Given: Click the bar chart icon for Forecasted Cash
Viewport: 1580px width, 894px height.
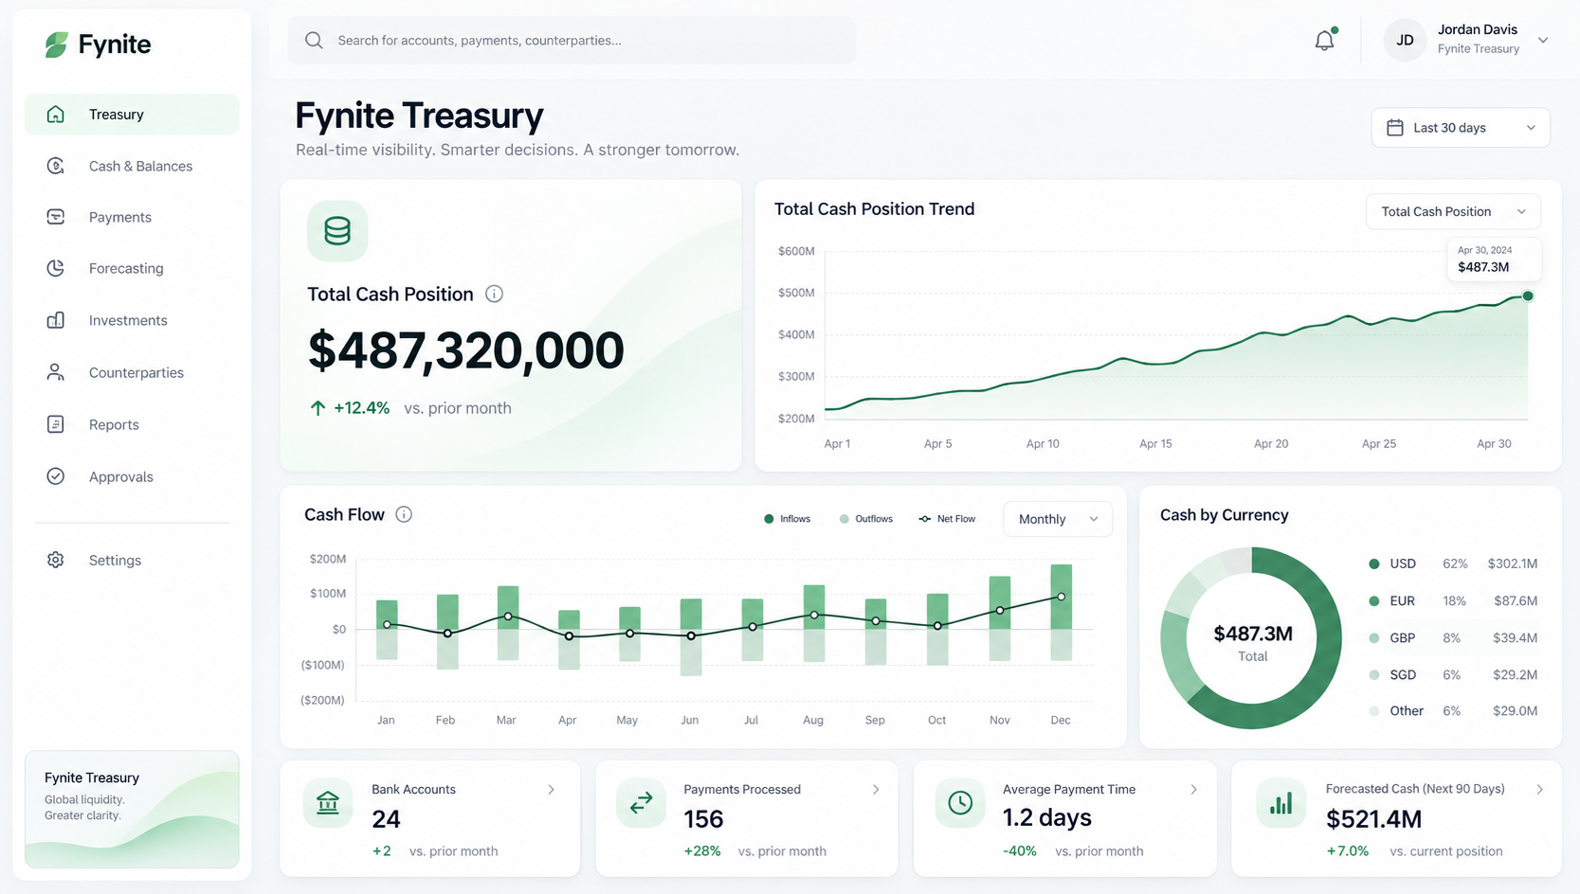Looking at the screenshot, I should click(x=1280, y=803).
